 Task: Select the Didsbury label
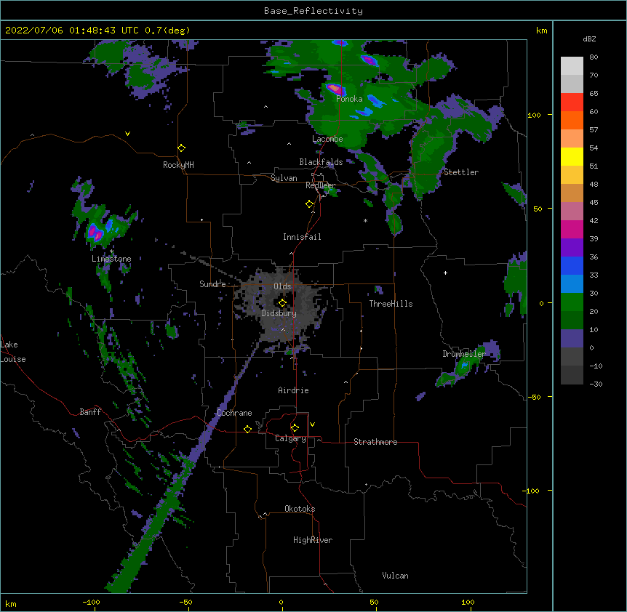click(279, 313)
